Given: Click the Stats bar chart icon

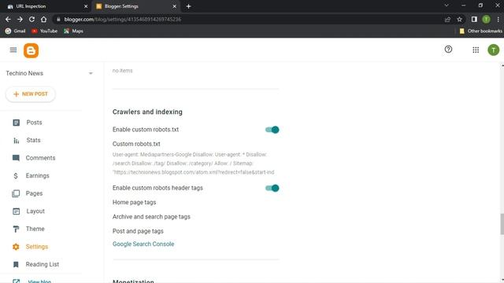Looking at the screenshot, I should (x=16, y=140).
